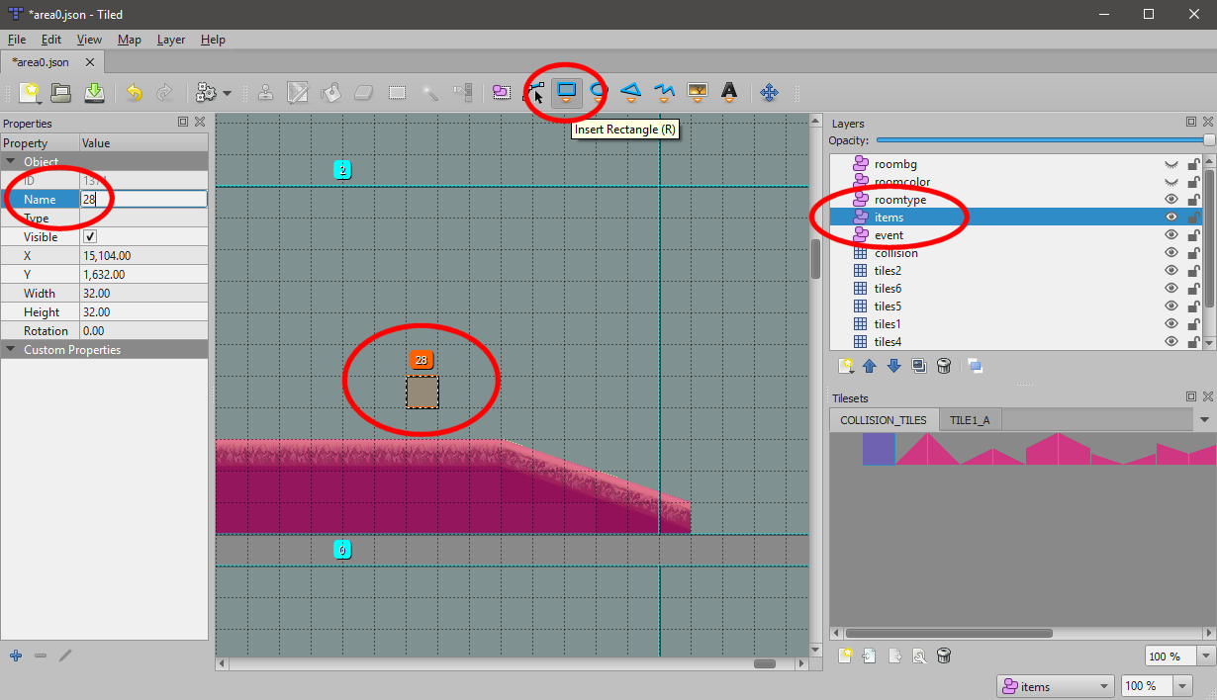Image resolution: width=1217 pixels, height=700 pixels.
Task: Select object 28 rectangle on the map
Action: (422, 393)
